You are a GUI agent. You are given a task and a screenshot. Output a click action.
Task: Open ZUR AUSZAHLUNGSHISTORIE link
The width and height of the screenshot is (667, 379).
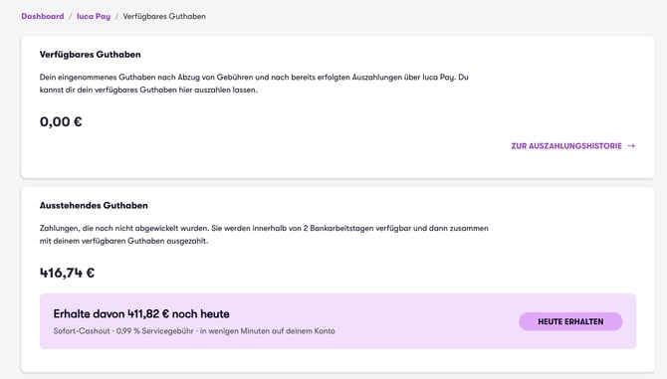573,146
